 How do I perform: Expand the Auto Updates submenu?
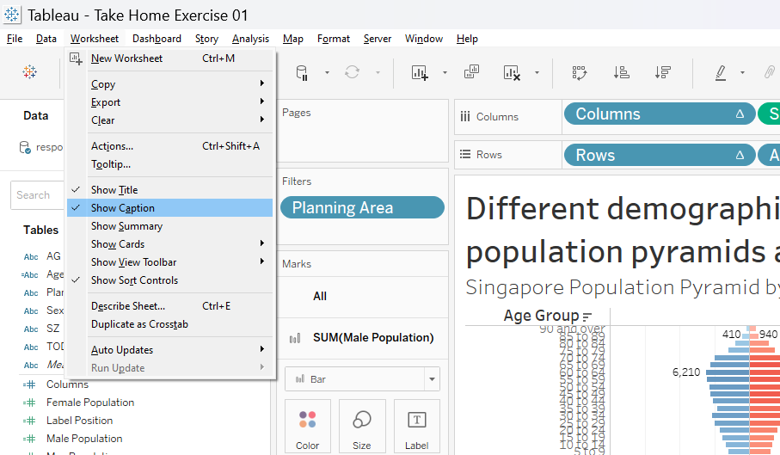click(122, 350)
